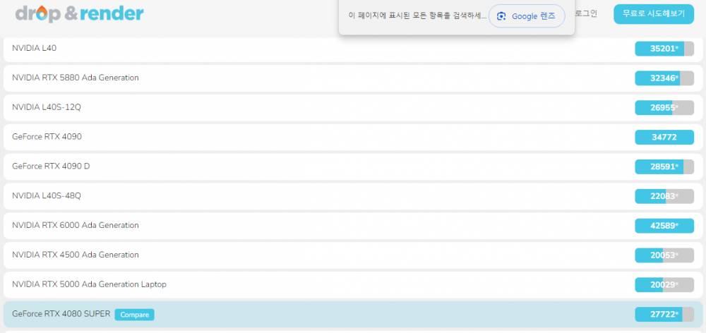706x333 pixels.
Task: Select NVIDIA RTX 5880 Ada Generation row
Action: (353, 78)
